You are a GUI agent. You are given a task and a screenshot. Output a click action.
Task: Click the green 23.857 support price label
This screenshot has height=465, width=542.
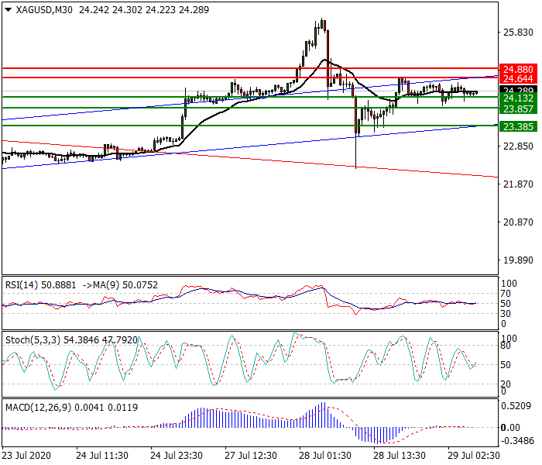tap(518, 109)
